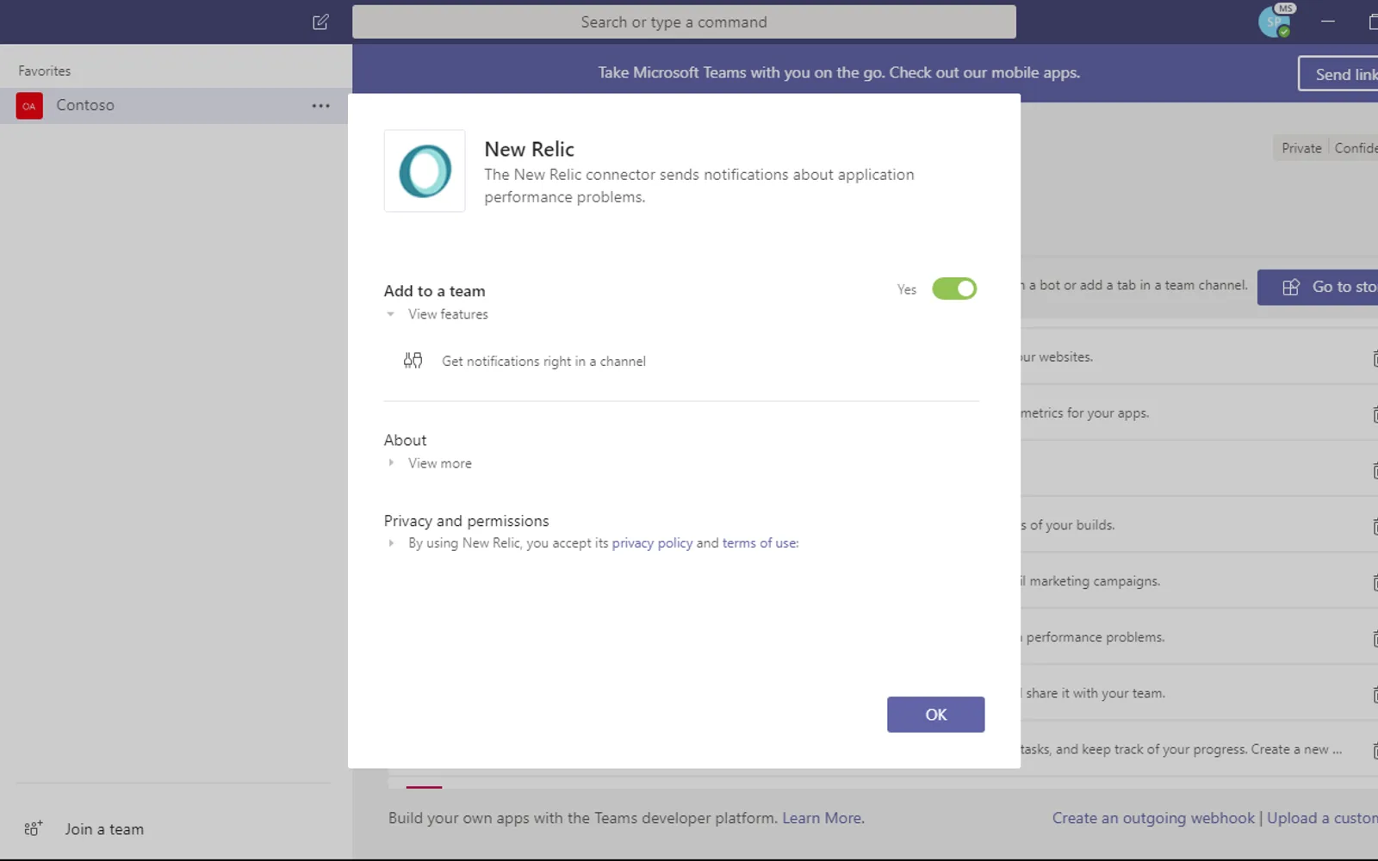
Task: Expand the Privacy and permissions details
Action: click(391, 543)
